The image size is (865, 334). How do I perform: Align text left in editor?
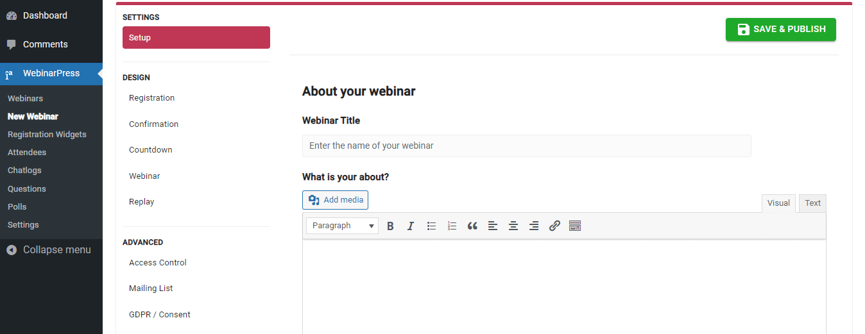coord(493,226)
